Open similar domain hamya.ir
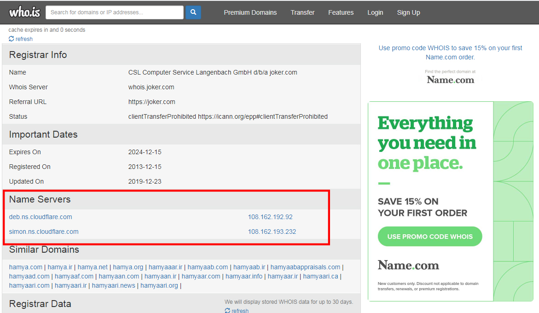This screenshot has width=539, height=313. [60, 267]
